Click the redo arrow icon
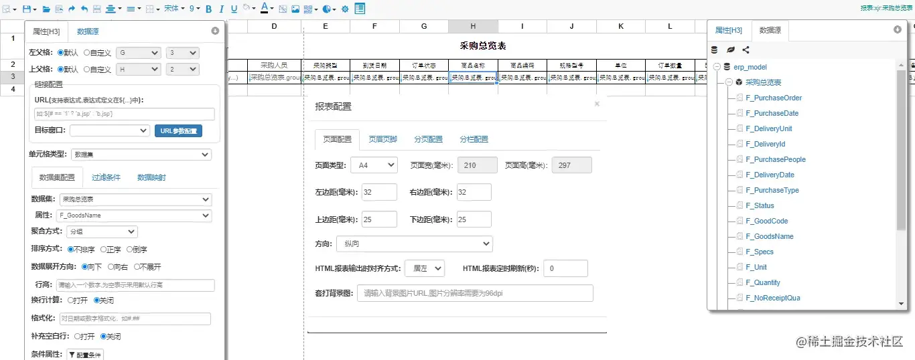915x360 pixels. [x=72, y=9]
